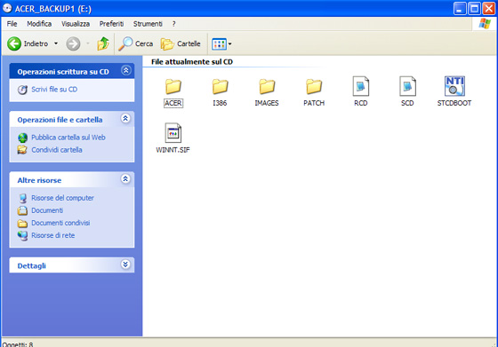Open the I386 folder icon
The image size is (498, 347).
pyautogui.click(x=220, y=86)
